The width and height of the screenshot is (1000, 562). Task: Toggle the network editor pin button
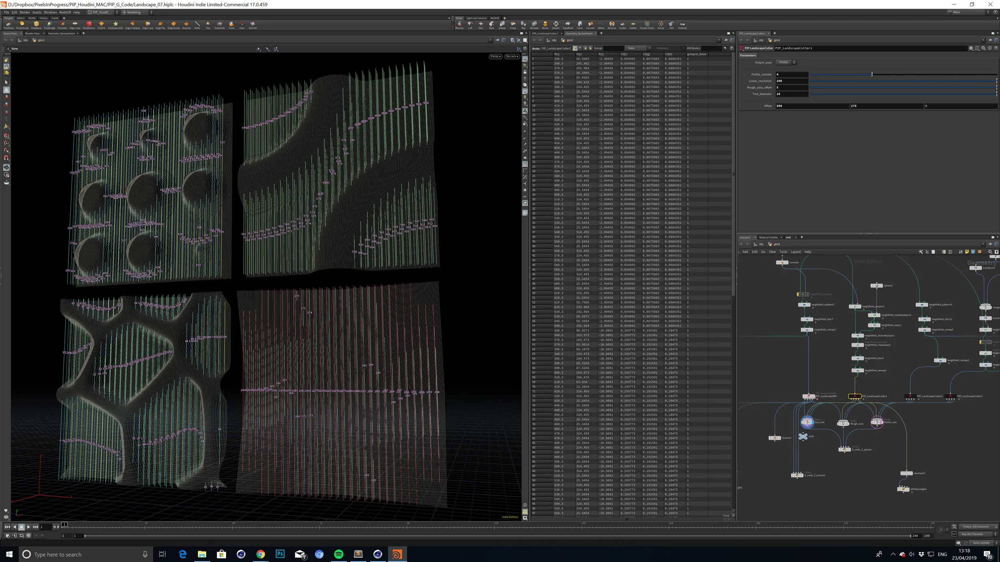coord(990,244)
